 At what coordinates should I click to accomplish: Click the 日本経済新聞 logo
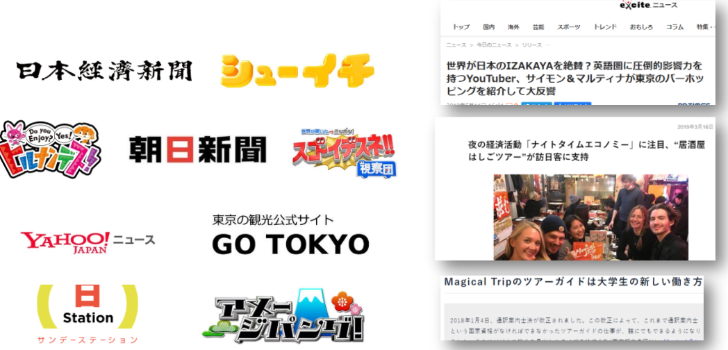(104, 71)
